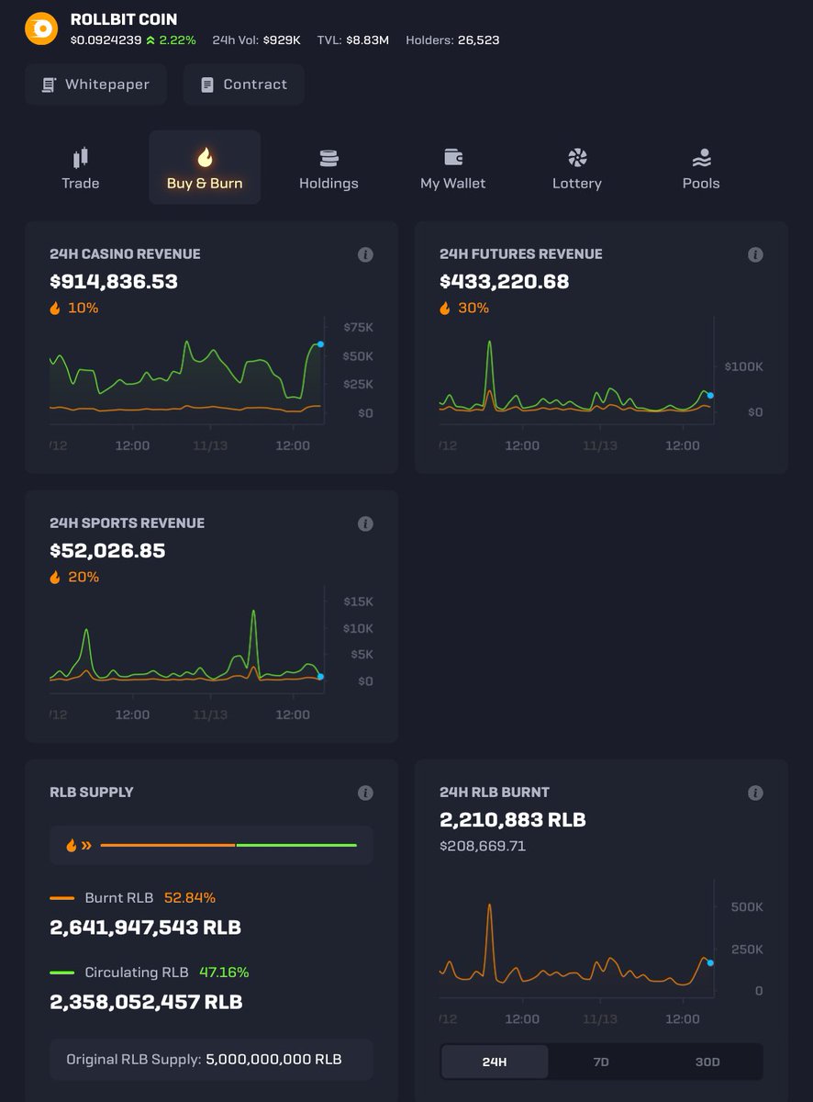Switch to the Trade tab
Image resolution: width=813 pixels, height=1102 pixels.
click(x=81, y=167)
